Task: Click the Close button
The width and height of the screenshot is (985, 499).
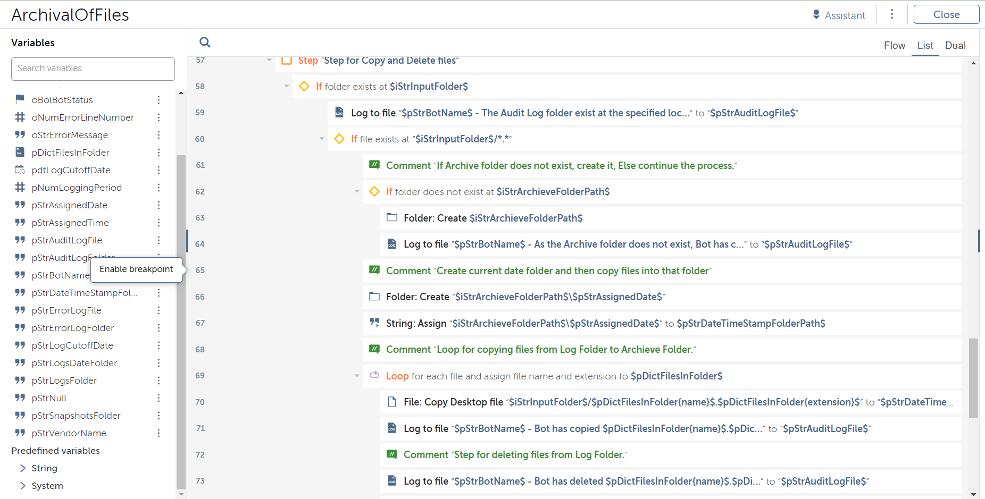Action: 946,15
